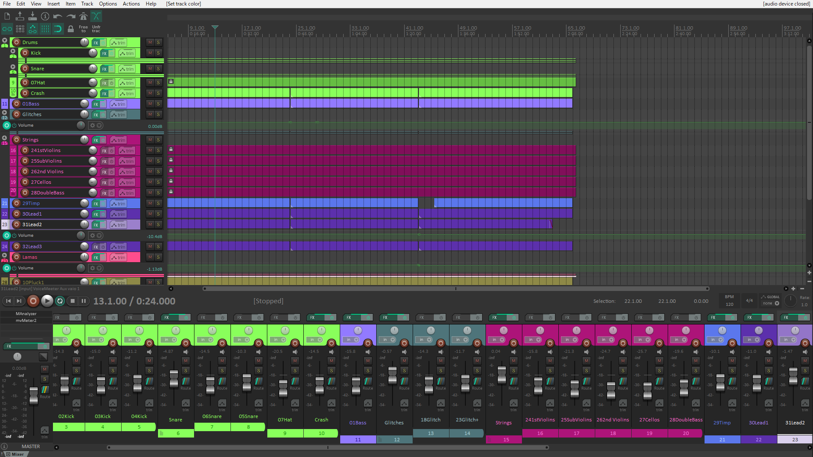Arm the Drums track for recording
The image size is (813, 457).
pyautogui.click(x=17, y=42)
